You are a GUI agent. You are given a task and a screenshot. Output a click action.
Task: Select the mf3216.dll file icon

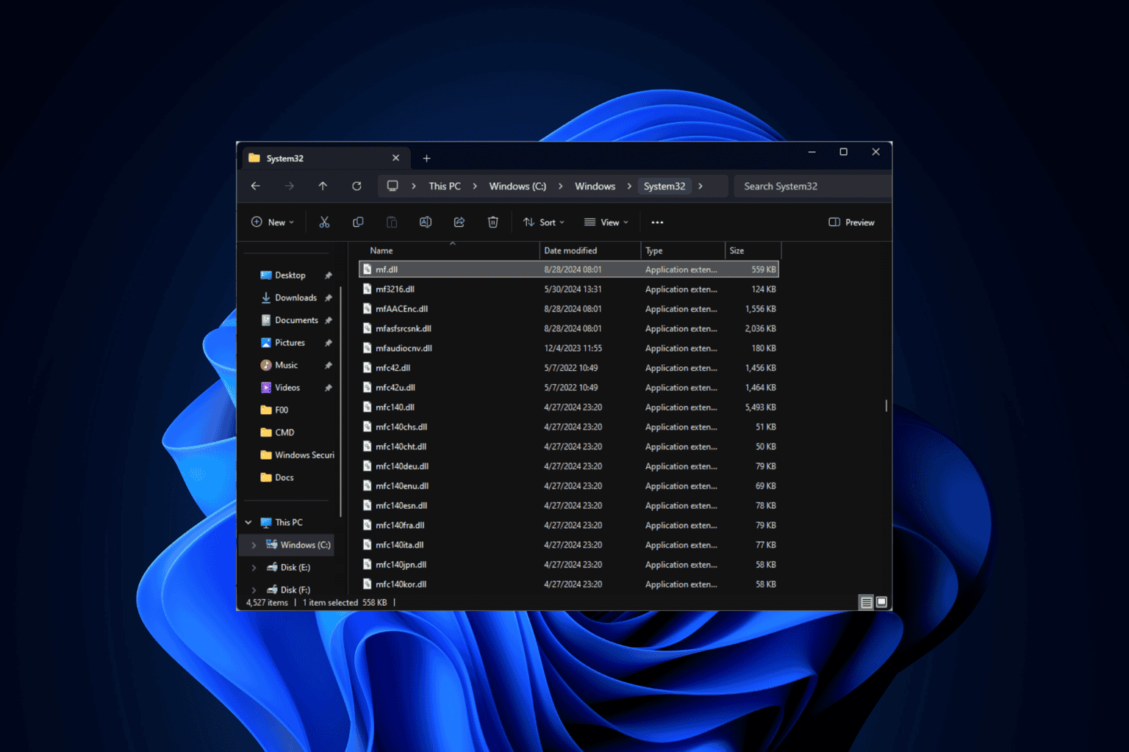[x=368, y=289]
